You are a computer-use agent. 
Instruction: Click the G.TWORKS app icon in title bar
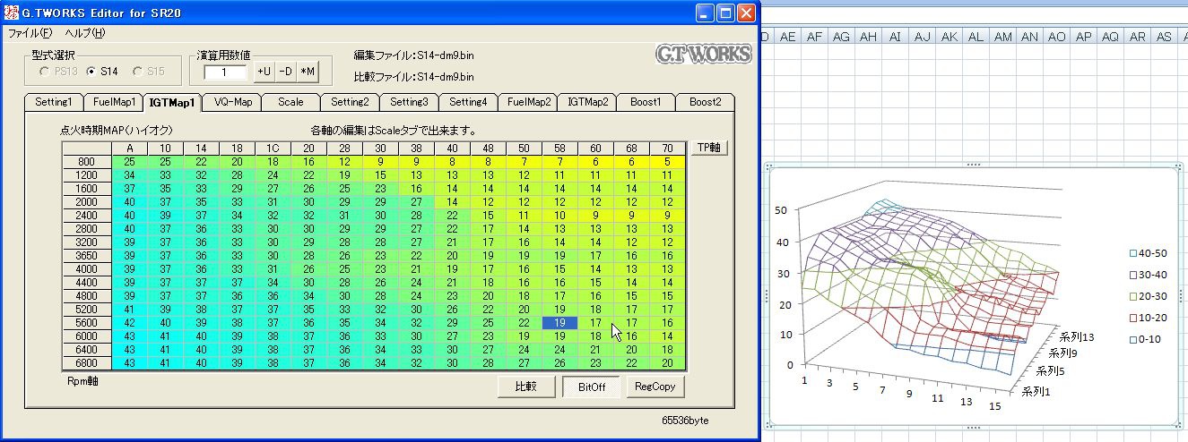point(12,13)
